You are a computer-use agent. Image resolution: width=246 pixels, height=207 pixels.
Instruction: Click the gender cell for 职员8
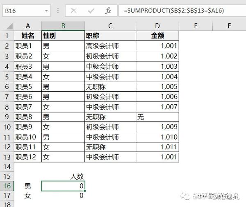pos(63,117)
